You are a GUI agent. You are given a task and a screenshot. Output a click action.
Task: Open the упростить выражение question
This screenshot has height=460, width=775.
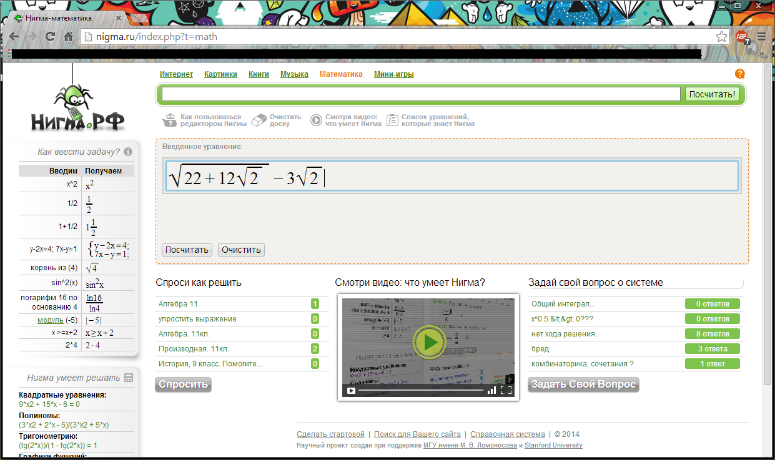(197, 319)
